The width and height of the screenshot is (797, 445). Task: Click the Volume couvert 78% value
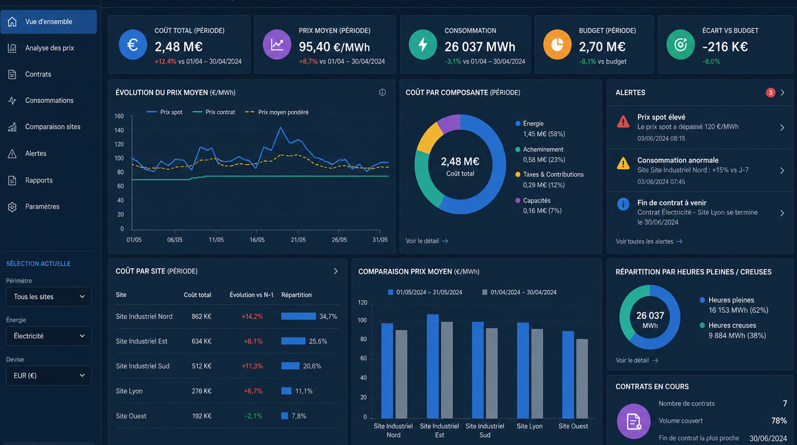tap(779, 421)
